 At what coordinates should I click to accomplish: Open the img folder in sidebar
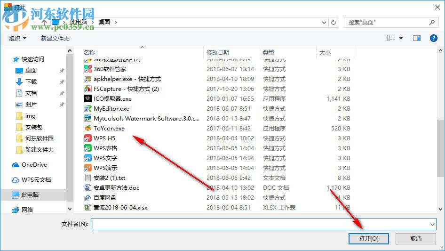click(x=25, y=116)
